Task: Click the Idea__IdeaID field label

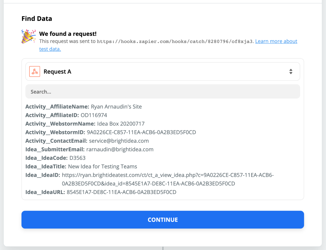Action: point(43,175)
